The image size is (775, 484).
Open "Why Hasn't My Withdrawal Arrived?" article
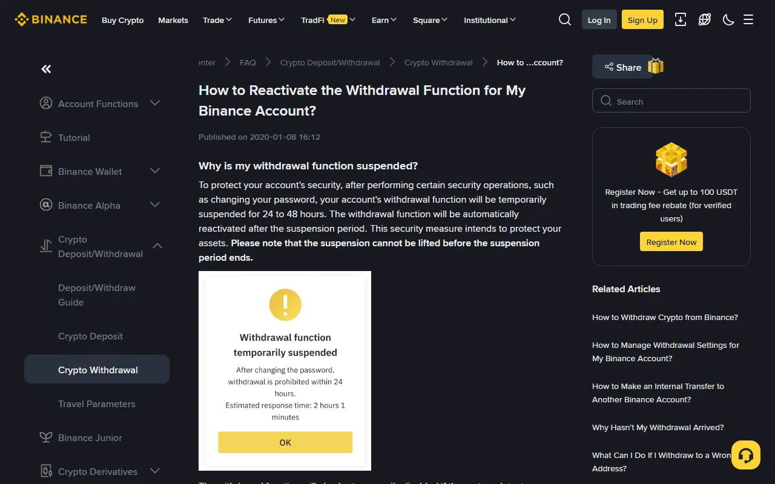658,428
